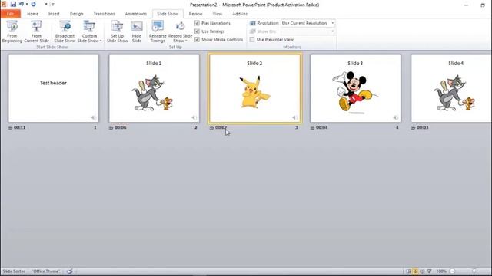Click the transition icon beside timing 00:03

click(414, 128)
